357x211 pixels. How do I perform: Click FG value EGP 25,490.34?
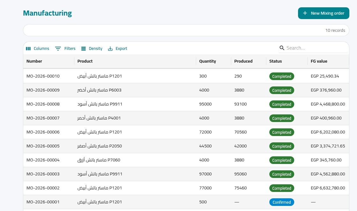click(325, 76)
